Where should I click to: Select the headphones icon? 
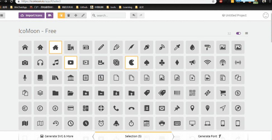[x=40, y=62]
